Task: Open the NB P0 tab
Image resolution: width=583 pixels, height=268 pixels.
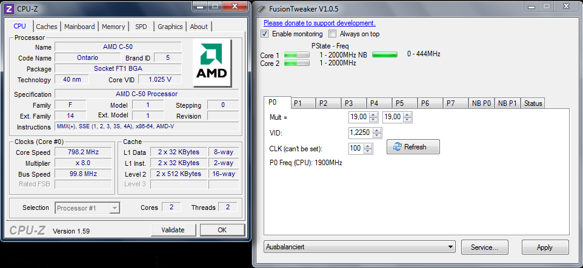Action: [x=482, y=103]
